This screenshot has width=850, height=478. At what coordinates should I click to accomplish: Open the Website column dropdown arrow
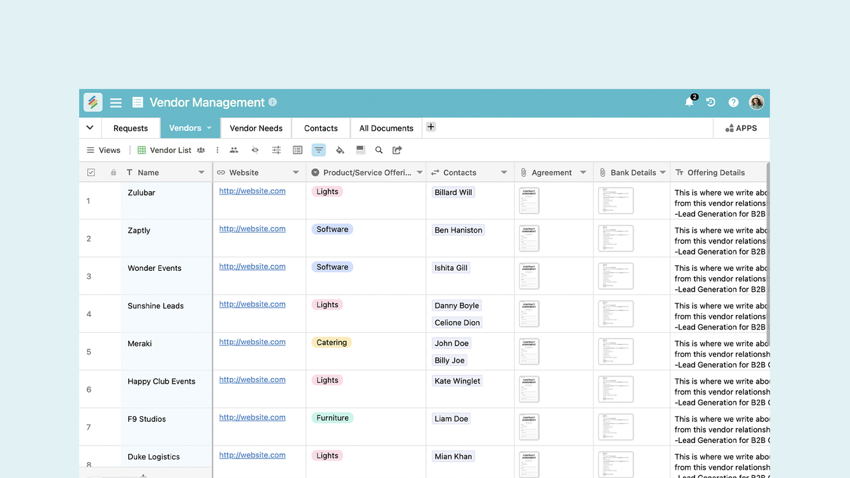point(296,173)
